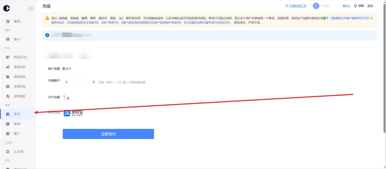Click the refresh arrow icon
The height and width of the screenshot is (169, 386).
point(355,6)
